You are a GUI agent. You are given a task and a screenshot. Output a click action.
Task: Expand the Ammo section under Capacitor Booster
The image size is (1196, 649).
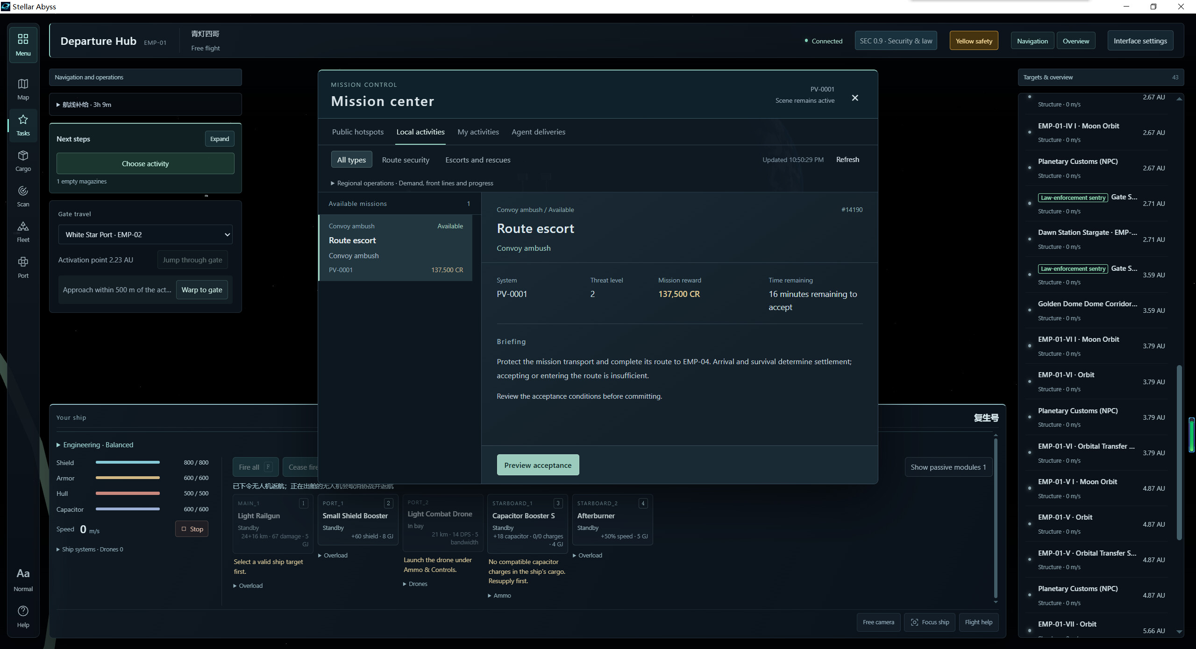(499, 595)
